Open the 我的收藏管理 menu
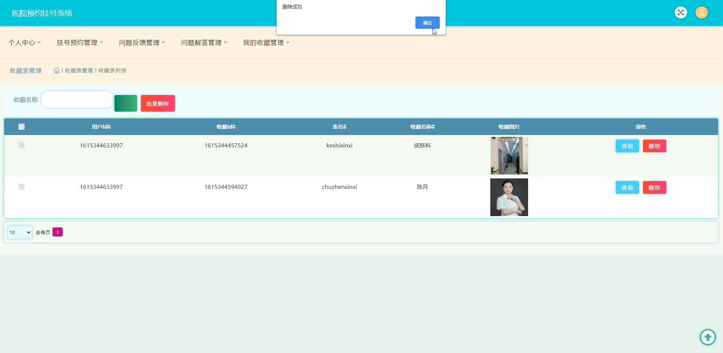Image resolution: width=723 pixels, height=353 pixels. tap(266, 43)
